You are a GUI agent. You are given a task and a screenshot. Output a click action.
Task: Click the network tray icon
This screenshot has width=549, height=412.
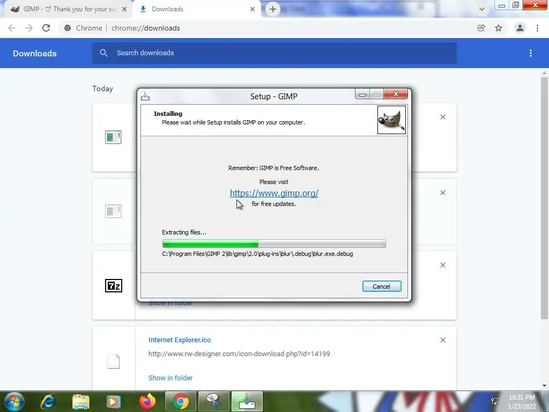pyautogui.click(x=495, y=401)
